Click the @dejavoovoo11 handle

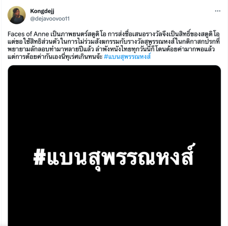(x=50, y=19)
